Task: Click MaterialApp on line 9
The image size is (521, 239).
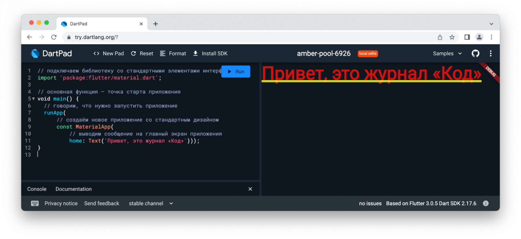Action: (93, 127)
